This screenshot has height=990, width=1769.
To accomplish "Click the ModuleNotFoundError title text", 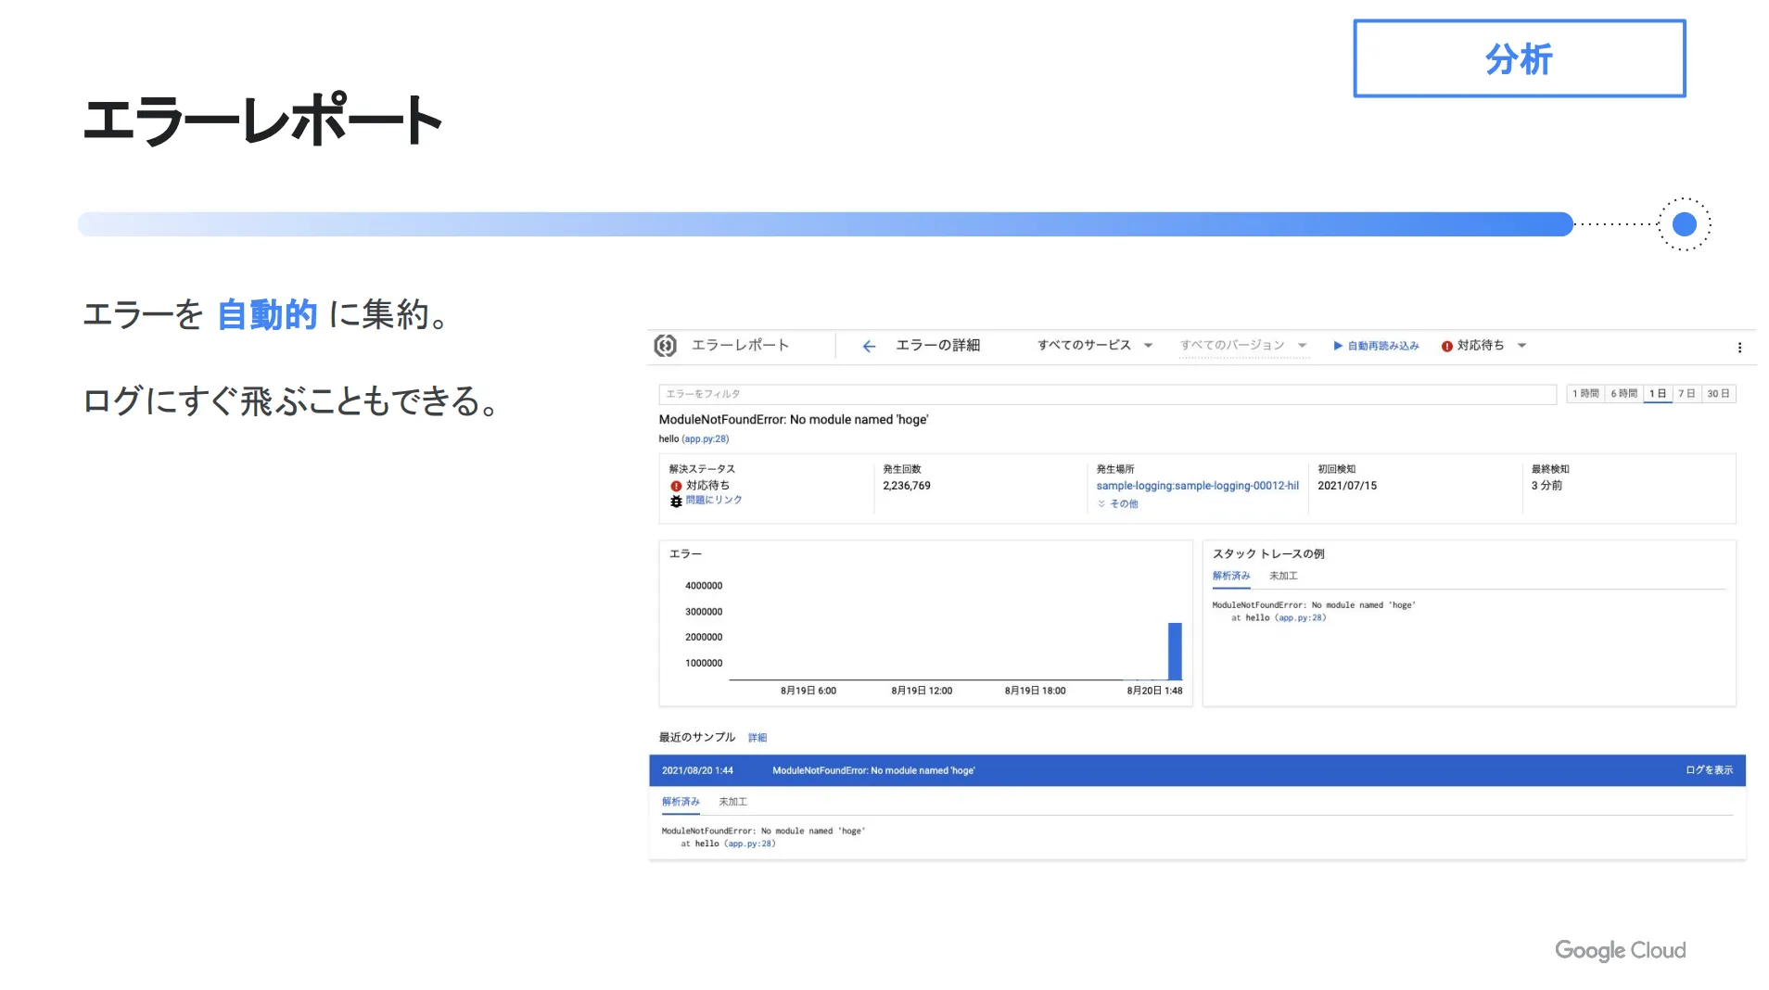I will 793,420.
